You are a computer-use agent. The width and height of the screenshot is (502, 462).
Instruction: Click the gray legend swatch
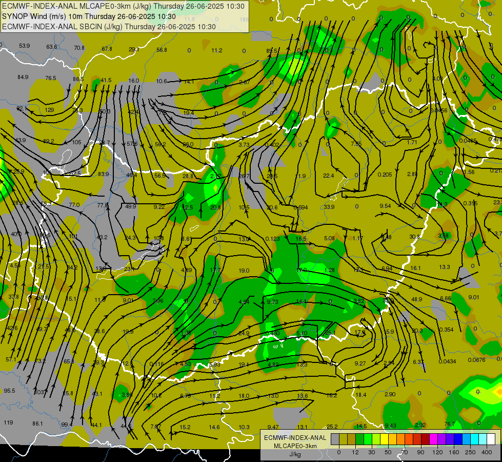coord(335,439)
